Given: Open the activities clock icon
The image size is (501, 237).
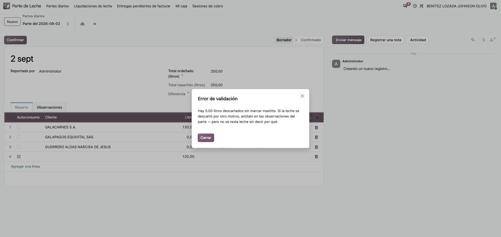Looking at the screenshot, I should [x=415, y=6].
